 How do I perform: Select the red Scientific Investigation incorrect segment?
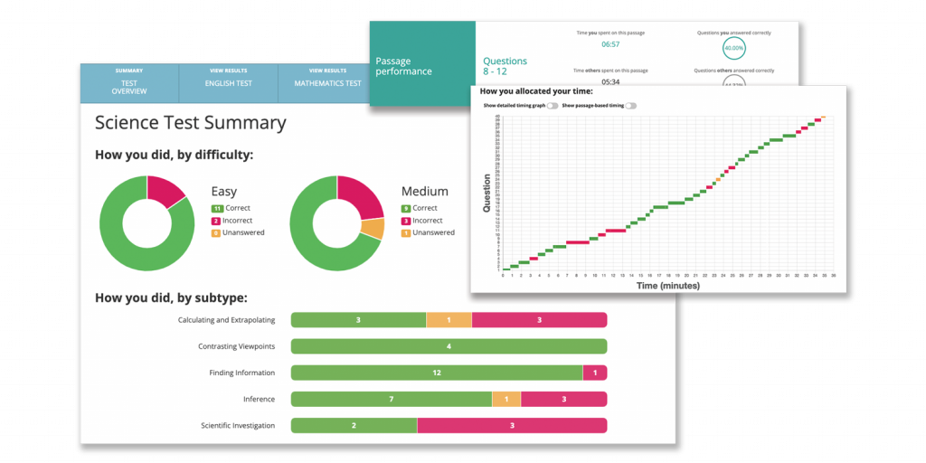tap(512, 425)
